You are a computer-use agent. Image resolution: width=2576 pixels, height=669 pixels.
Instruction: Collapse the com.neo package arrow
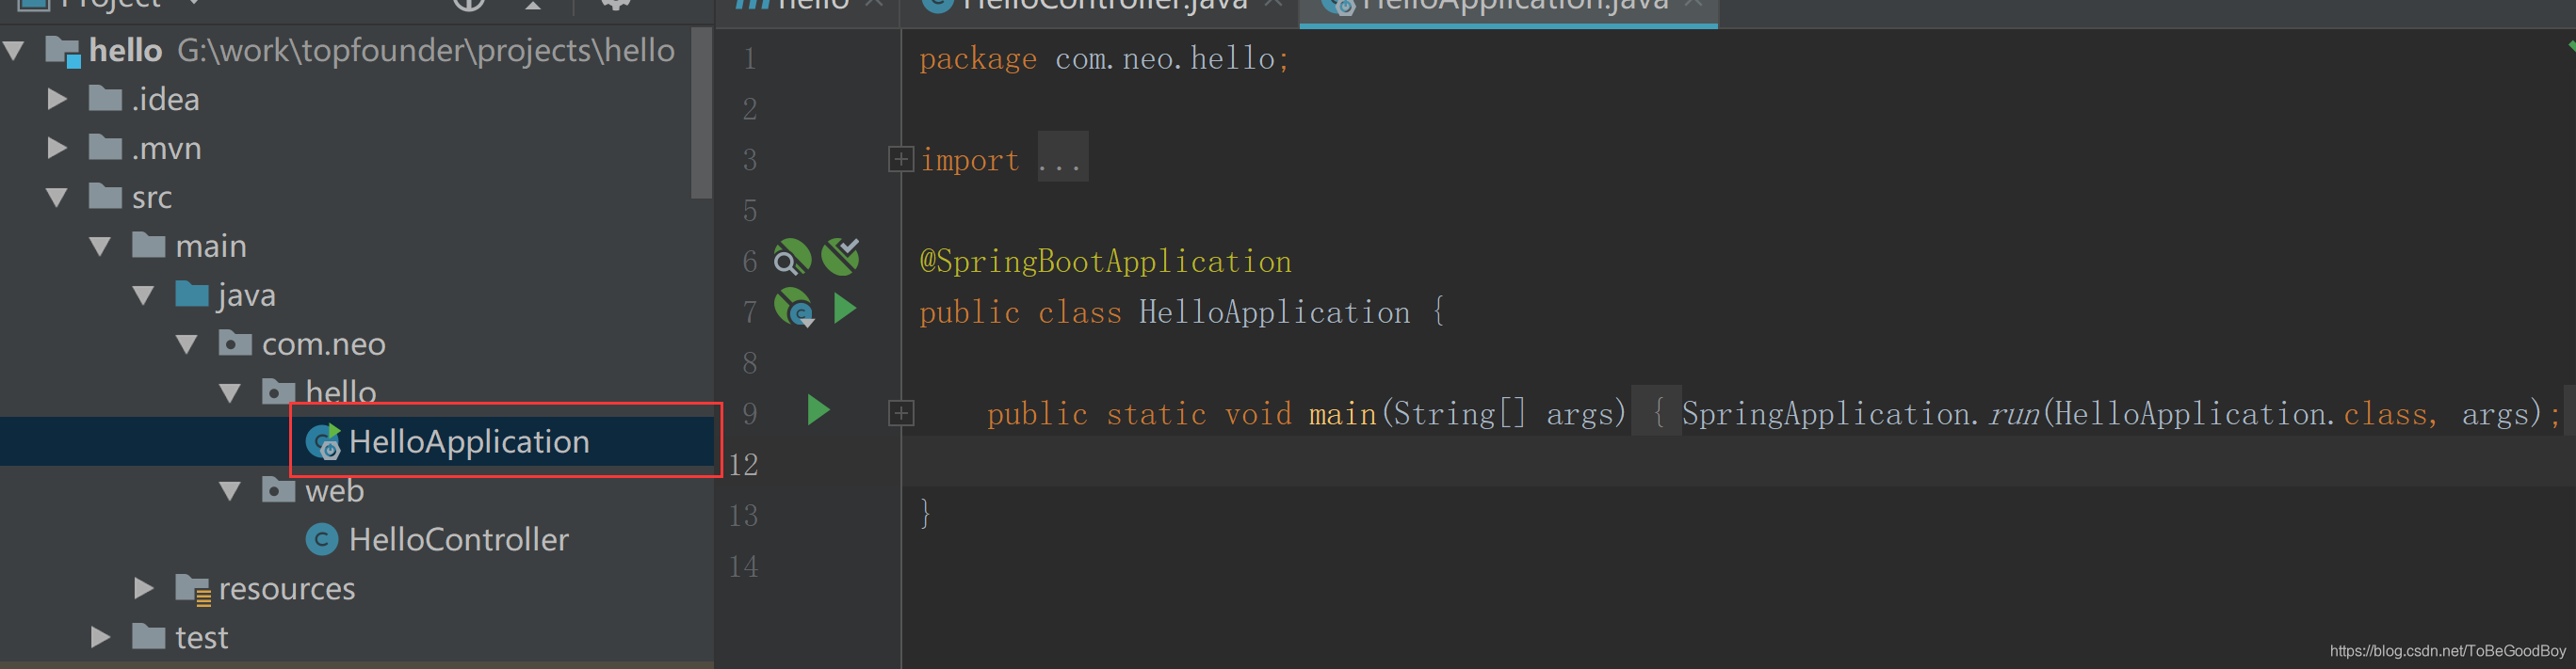tap(187, 343)
